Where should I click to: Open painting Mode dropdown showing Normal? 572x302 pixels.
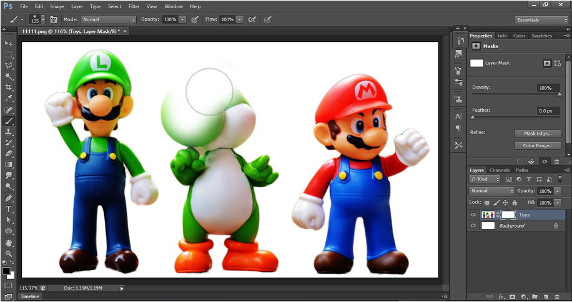(x=109, y=20)
